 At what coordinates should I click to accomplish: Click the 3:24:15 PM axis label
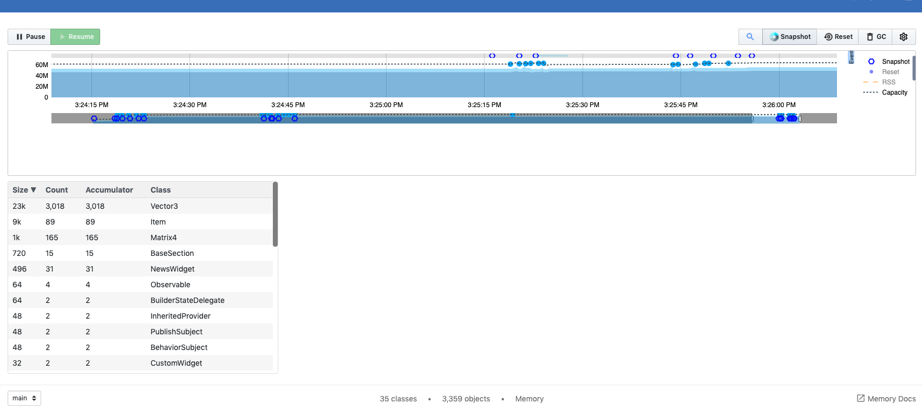pyautogui.click(x=91, y=105)
